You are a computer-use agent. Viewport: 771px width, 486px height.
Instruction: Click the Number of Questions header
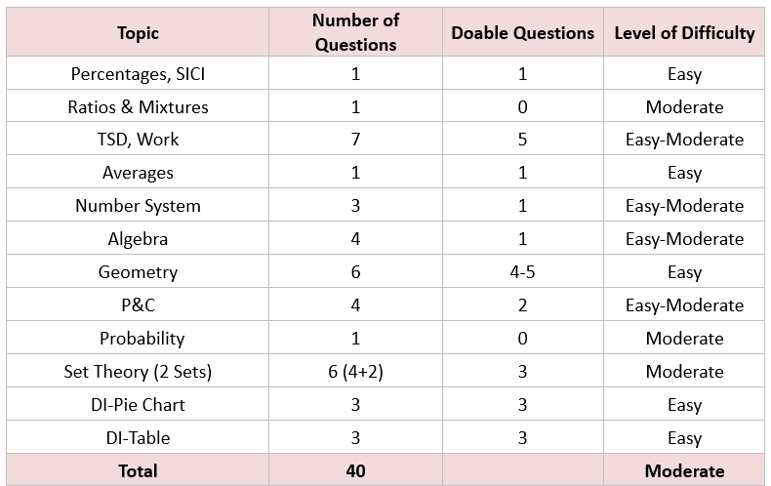coord(355,32)
